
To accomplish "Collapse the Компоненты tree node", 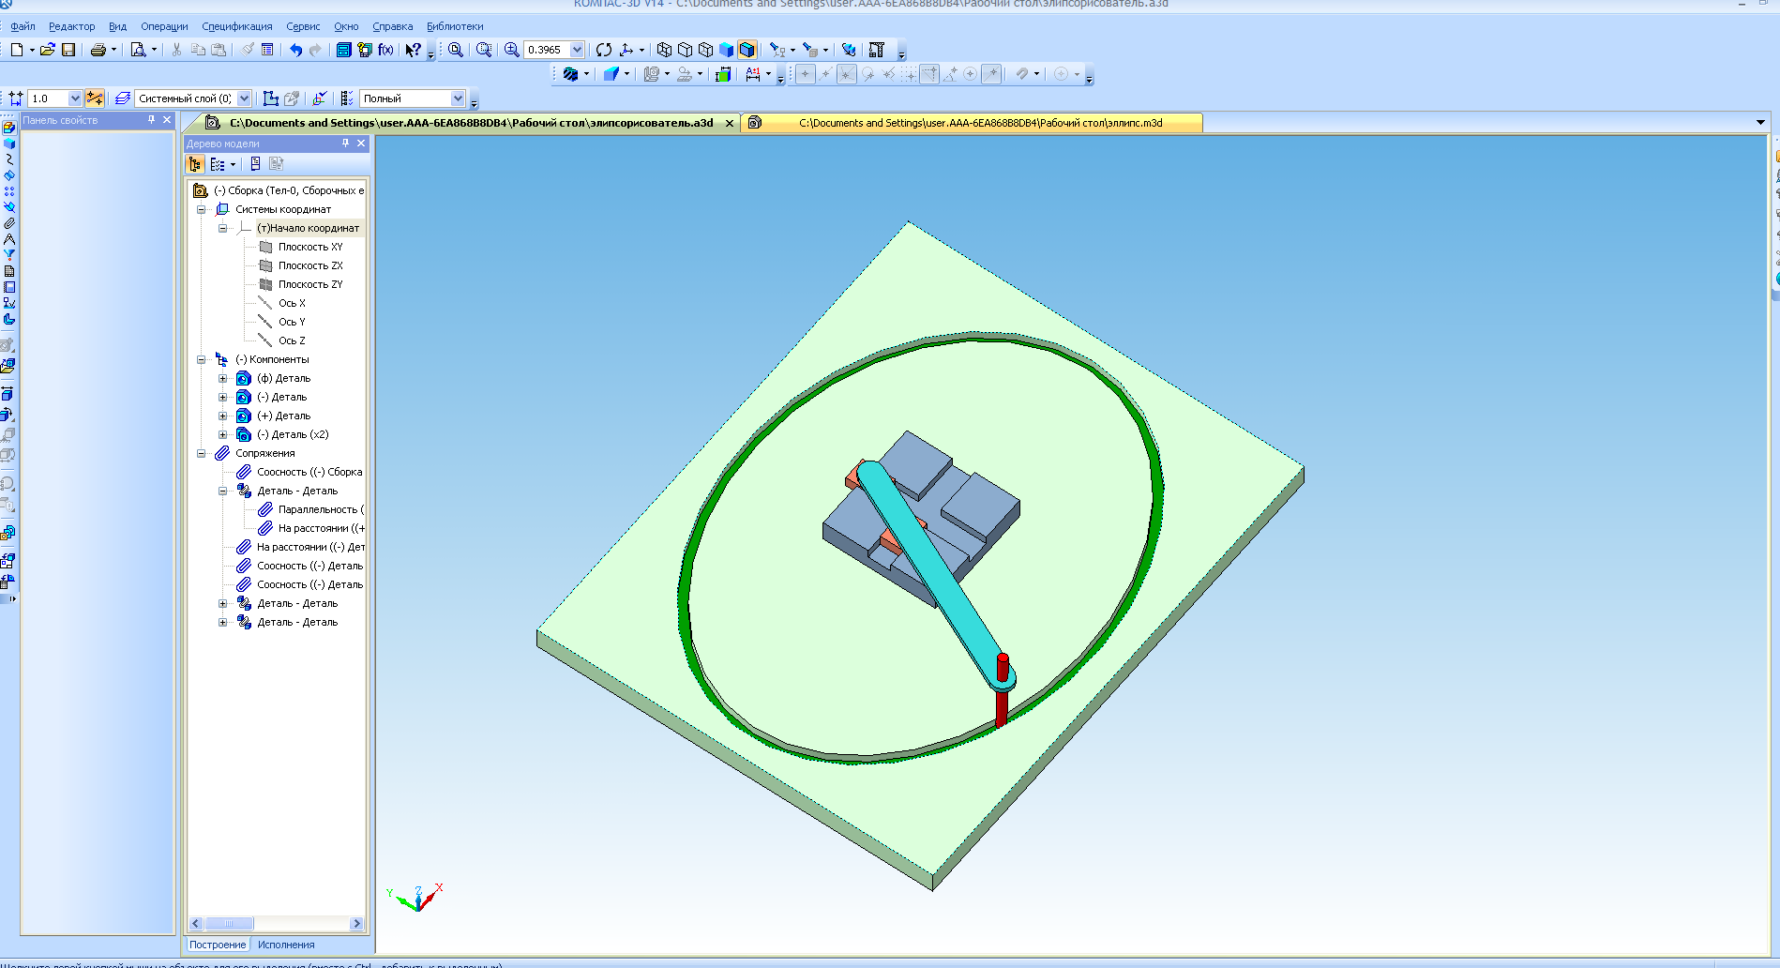I will (x=201, y=359).
